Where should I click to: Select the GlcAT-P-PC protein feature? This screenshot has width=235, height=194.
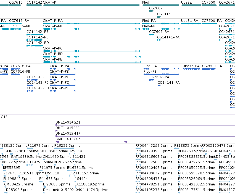click(62, 80)
